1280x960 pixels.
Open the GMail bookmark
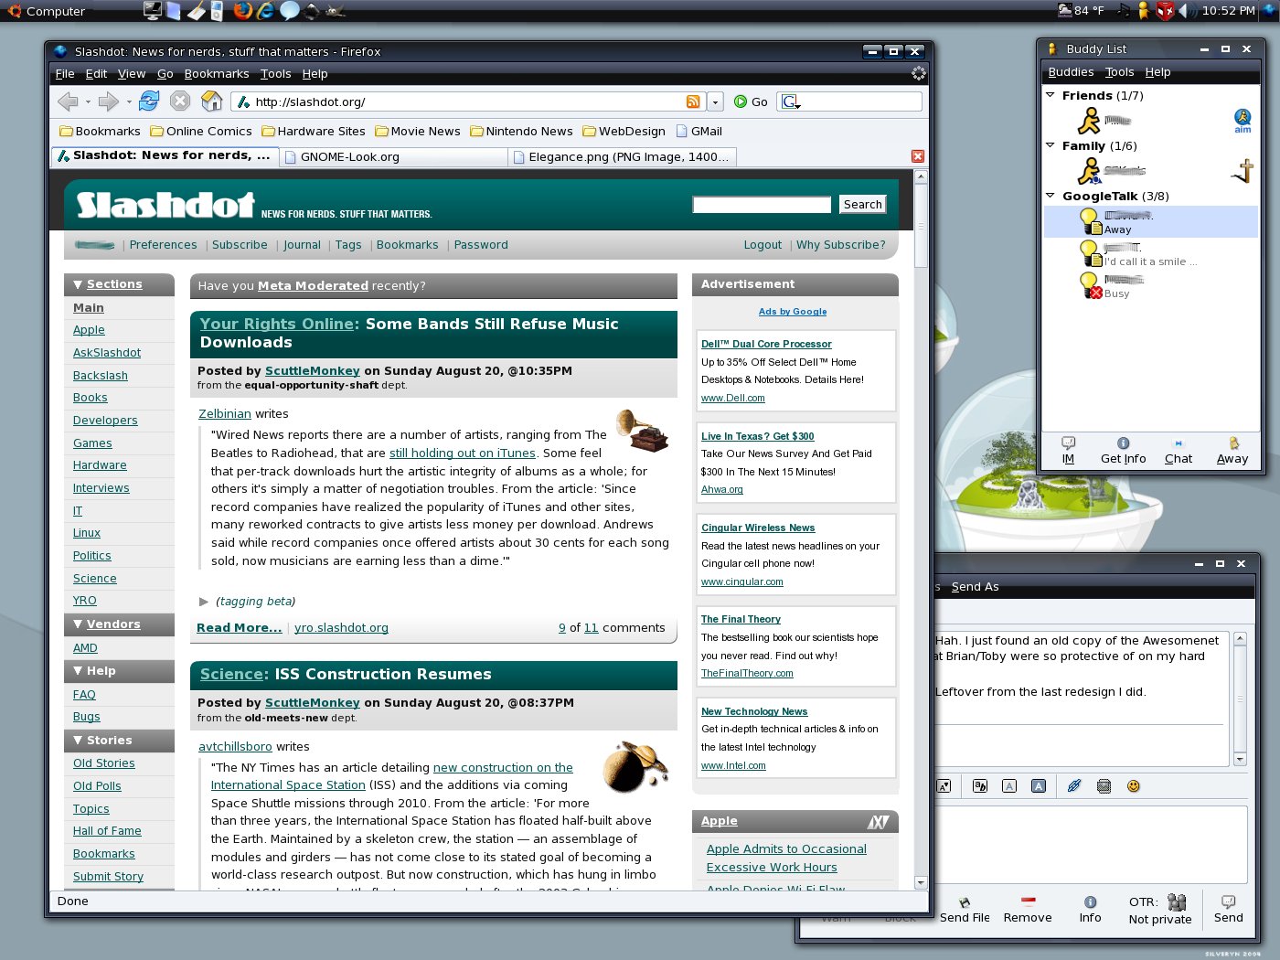[x=699, y=131]
